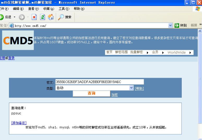Open the 解密范围 navigation item
This screenshot has height=140, width=202.
click(x=121, y=52)
